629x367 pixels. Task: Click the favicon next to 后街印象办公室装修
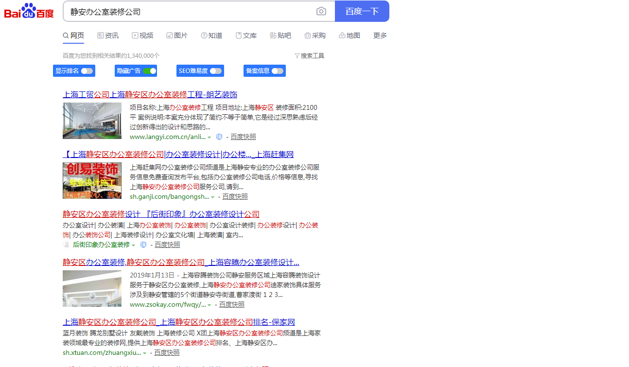67,245
